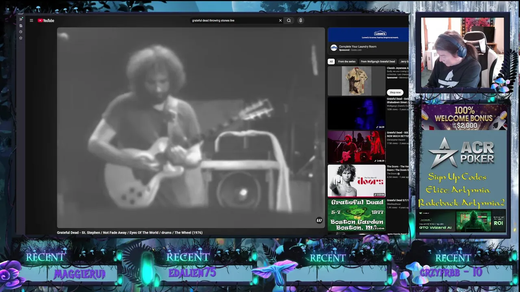Open 'Complete Your Laundry Room' ad link

[x=357, y=47]
